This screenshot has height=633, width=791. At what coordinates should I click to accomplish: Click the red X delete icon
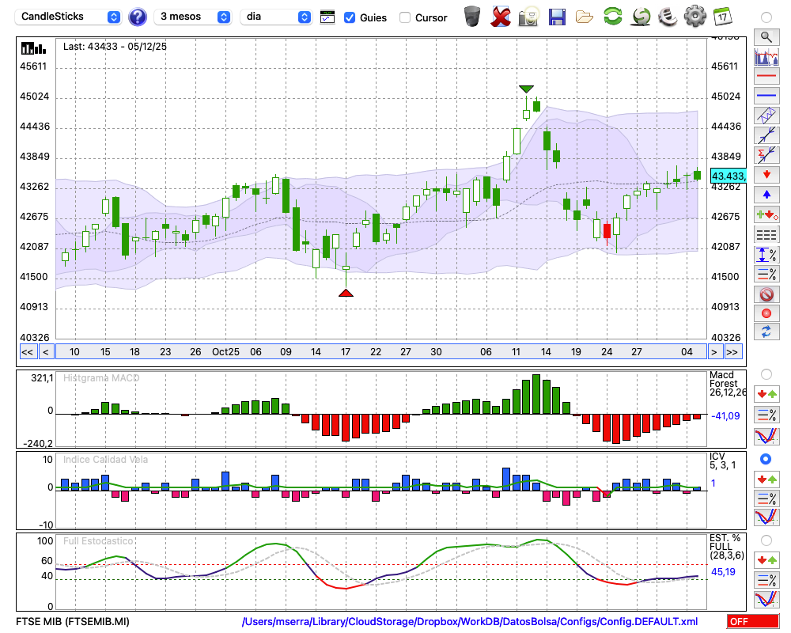(501, 17)
